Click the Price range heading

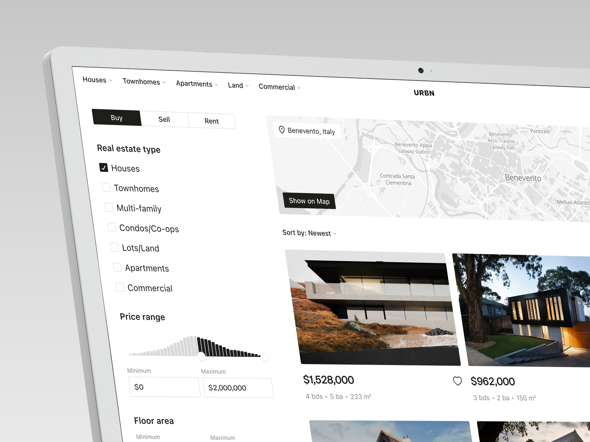[x=142, y=317]
